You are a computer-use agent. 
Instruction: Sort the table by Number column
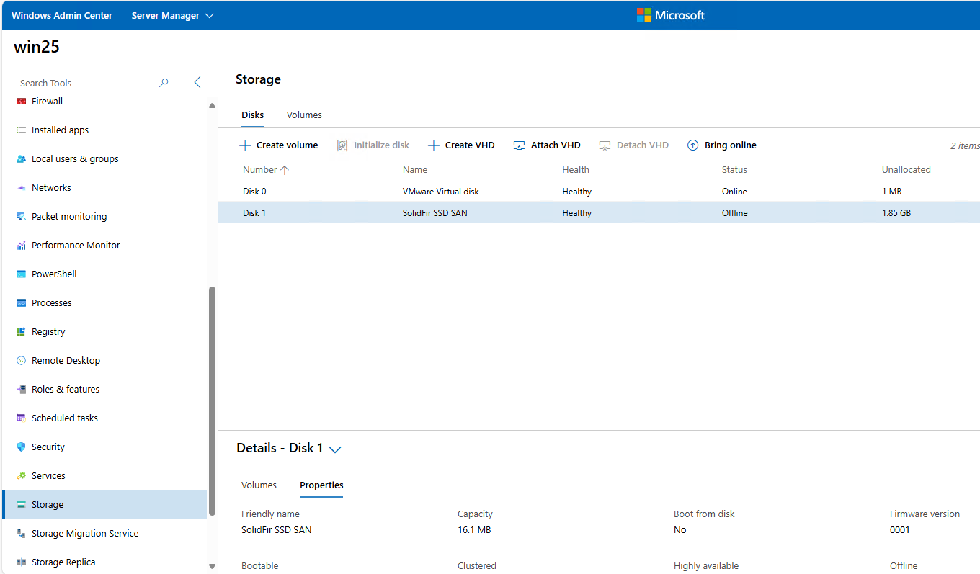coord(266,170)
